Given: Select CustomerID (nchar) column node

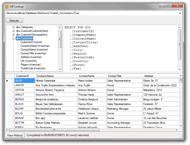Looking at the screenshot, I should pos(31,42).
